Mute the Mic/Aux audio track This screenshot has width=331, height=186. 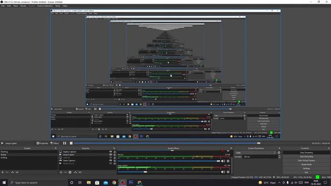[223, 161]
